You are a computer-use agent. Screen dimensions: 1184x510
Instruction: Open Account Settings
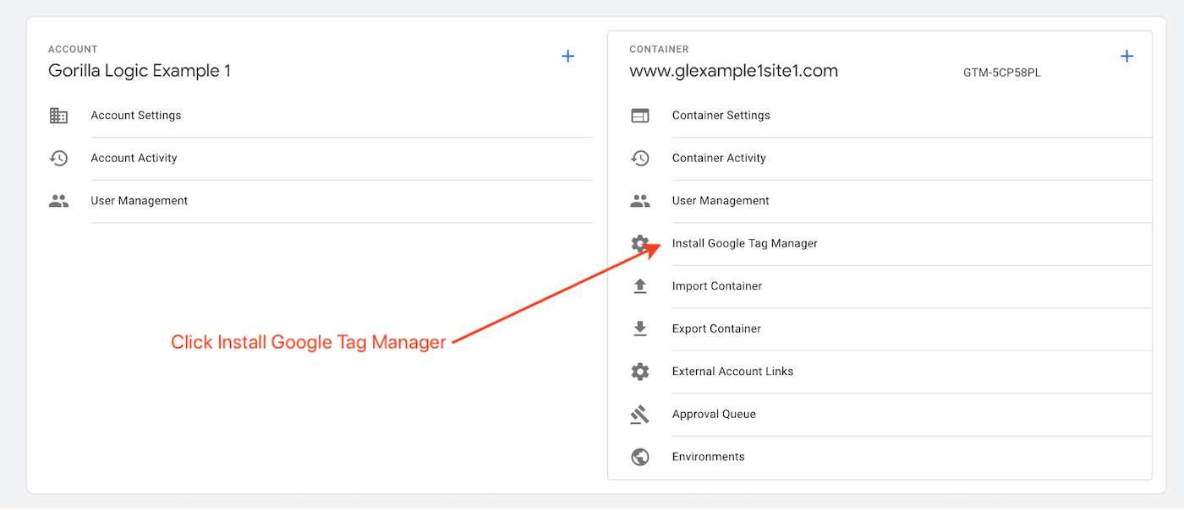tap(136, 116)
